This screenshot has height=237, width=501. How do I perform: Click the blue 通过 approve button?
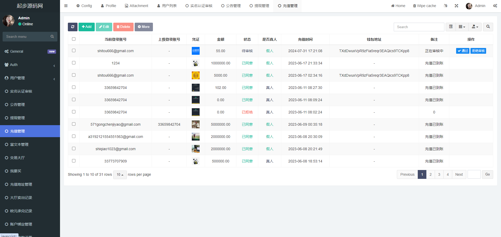(463, 51)
